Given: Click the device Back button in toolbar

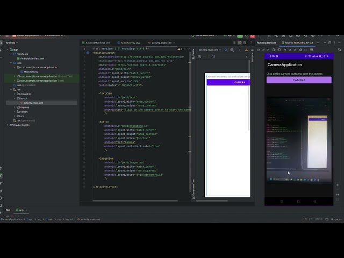Looking at the screenshot, I should point(285,50).
